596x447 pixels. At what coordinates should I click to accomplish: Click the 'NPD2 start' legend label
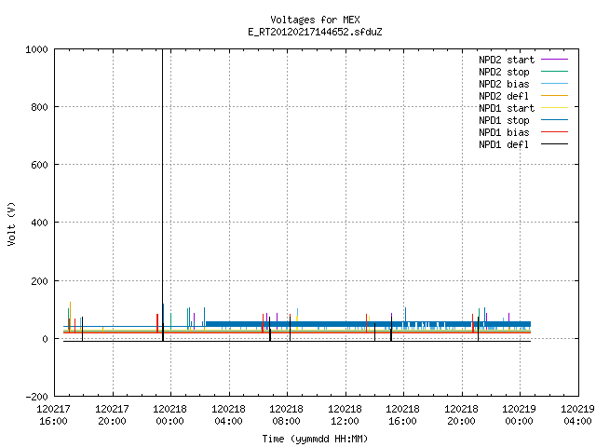click(x=507, y=60)
